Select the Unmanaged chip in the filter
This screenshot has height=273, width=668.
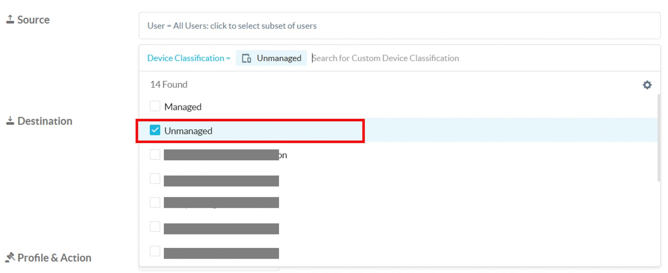(x=279, y=58)
